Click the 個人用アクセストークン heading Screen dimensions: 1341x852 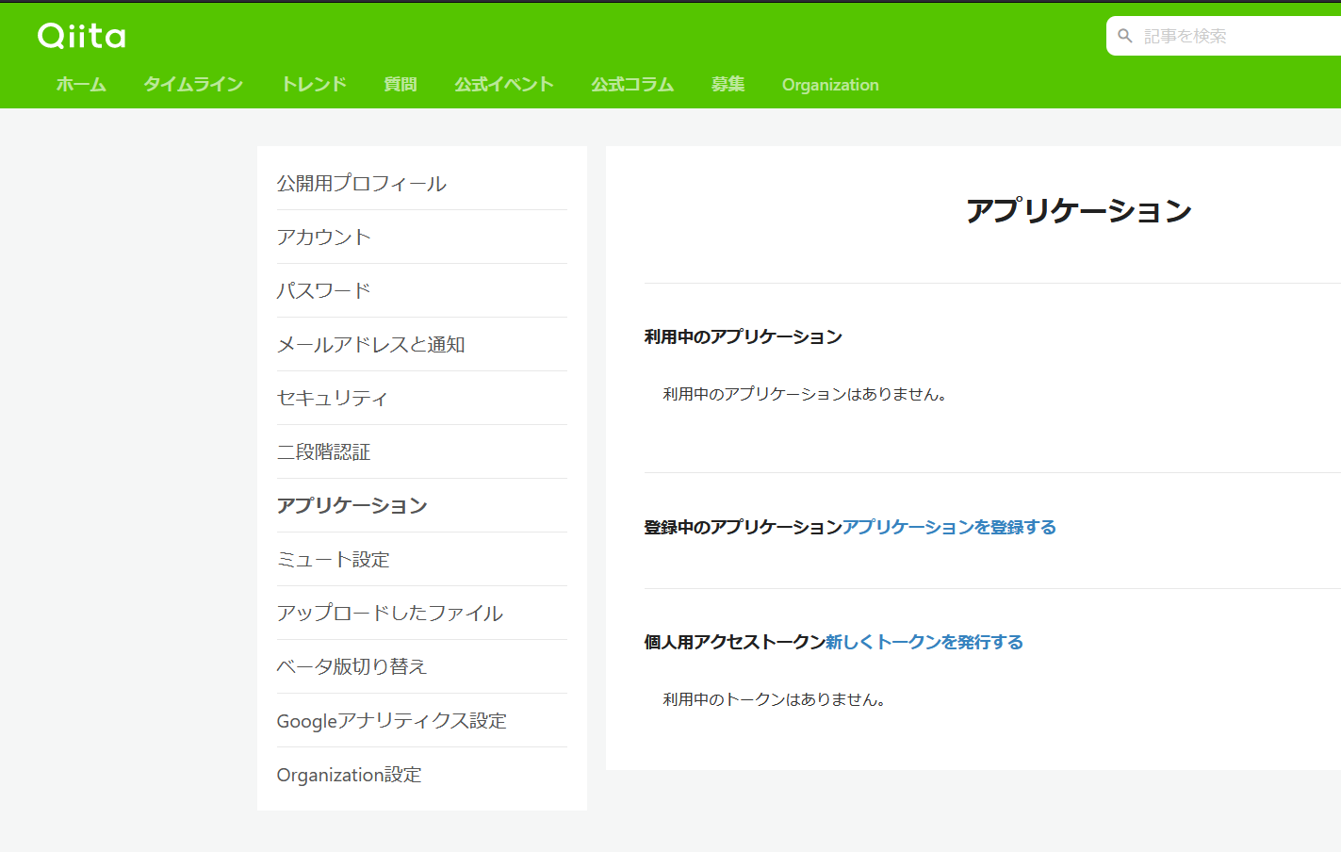735,642
